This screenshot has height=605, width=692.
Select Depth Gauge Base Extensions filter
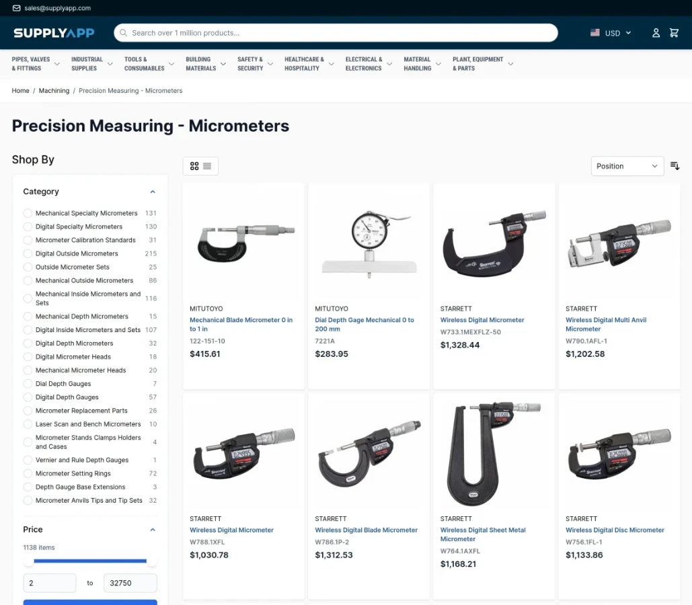(28, 487)
